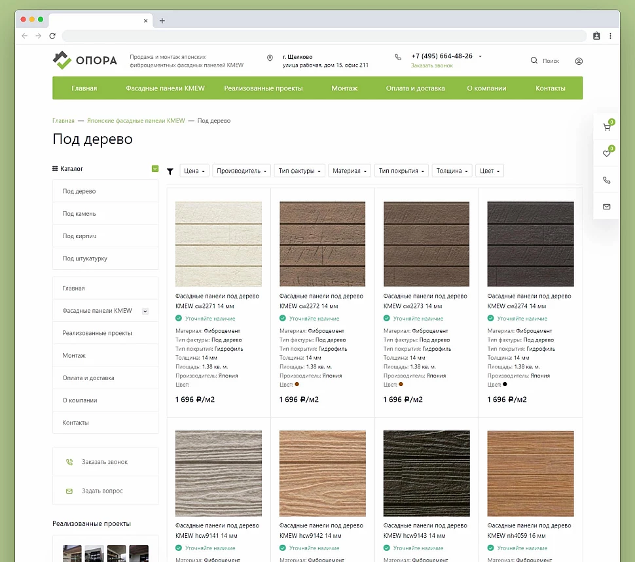Screen dimensions: 635x562
Task: Click the search magnifier icon
Action: point(534,61)
